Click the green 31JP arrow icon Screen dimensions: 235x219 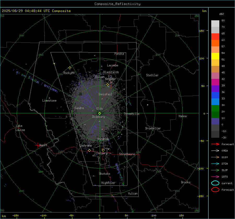click(215, 170)
